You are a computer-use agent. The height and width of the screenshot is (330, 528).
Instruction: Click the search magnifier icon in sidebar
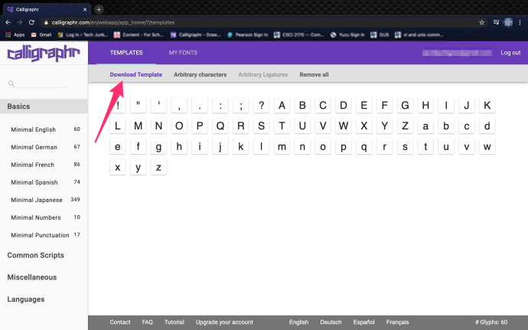point(11,84)
